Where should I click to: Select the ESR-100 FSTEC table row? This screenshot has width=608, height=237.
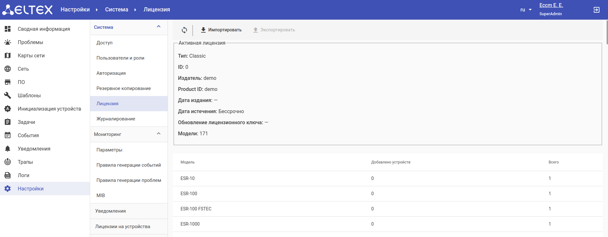(387, 209)
